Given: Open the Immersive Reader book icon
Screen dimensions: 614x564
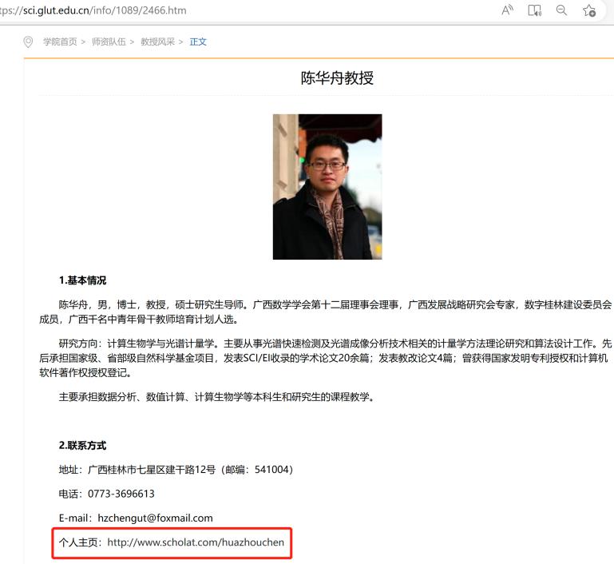Looking at the screenshot, I should (535, 10).
